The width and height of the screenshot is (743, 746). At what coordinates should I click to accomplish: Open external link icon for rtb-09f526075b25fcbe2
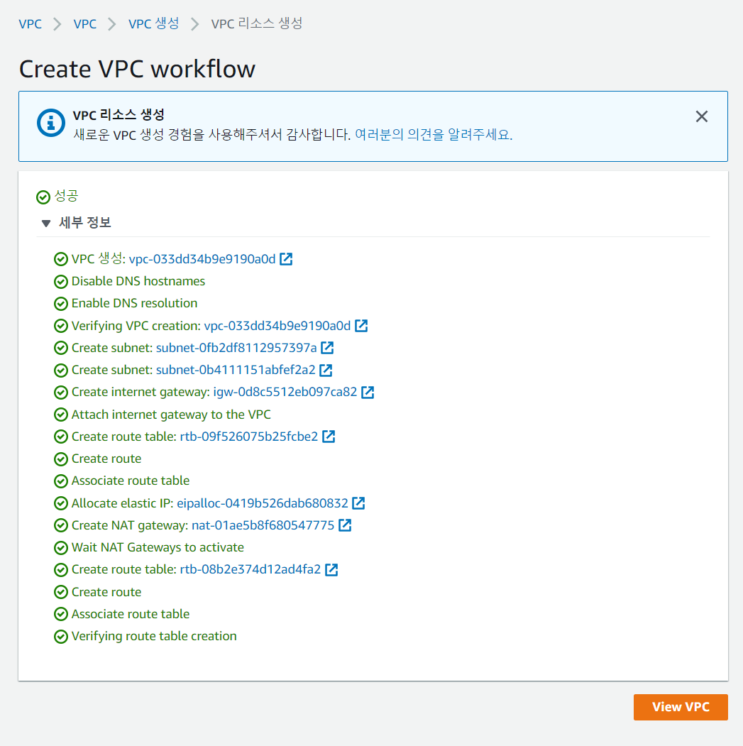click(329, 437)
